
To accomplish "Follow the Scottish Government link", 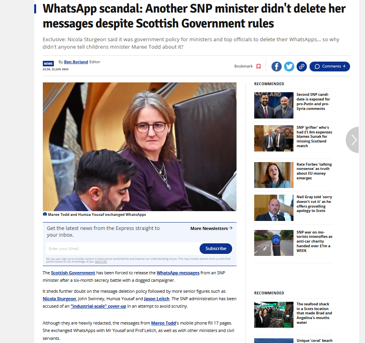I will (x=73, y=273).
